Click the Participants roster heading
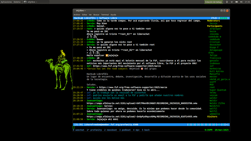This screenshot has height=141, width=251. (x=215, y=26)
